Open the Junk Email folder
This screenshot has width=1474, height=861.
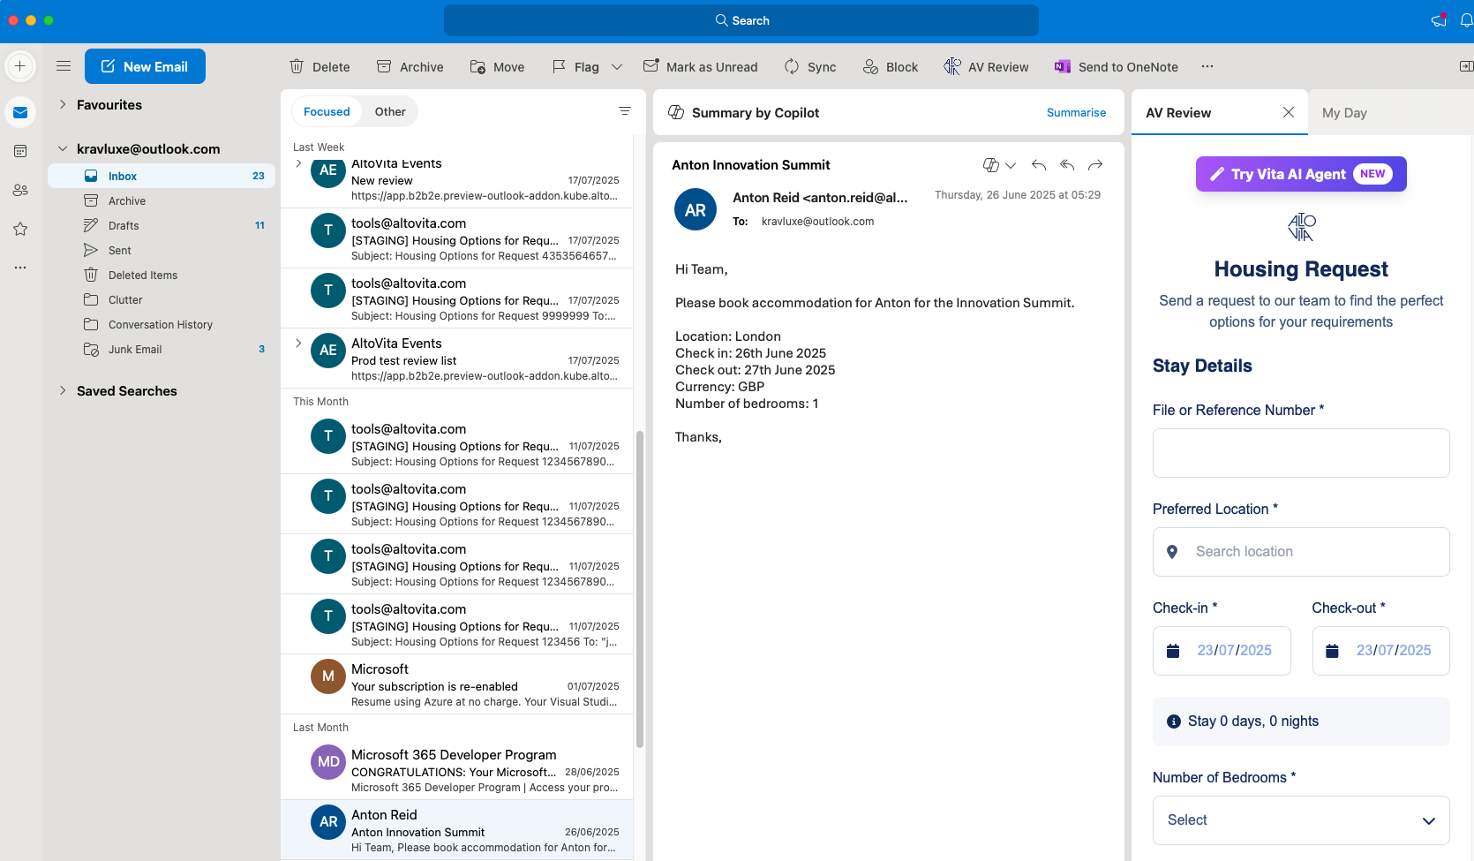[162, 349]
